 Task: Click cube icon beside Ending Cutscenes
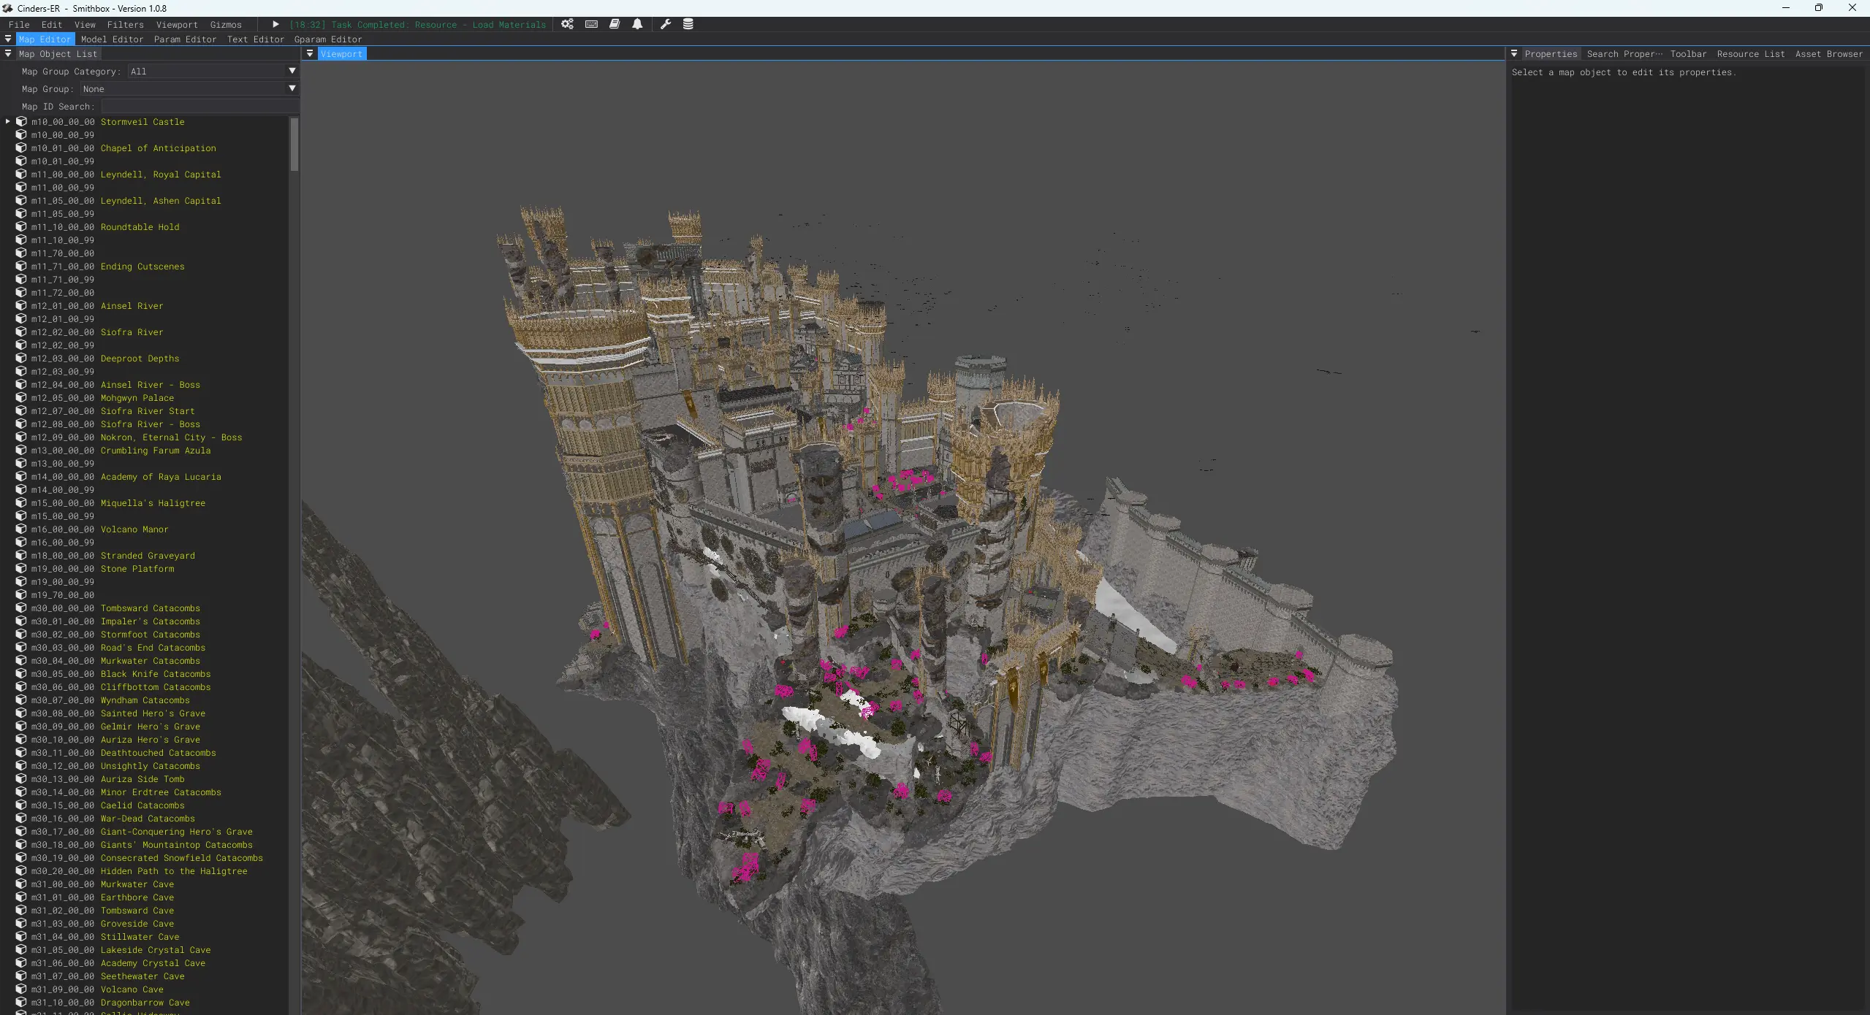tap(21, 267)
